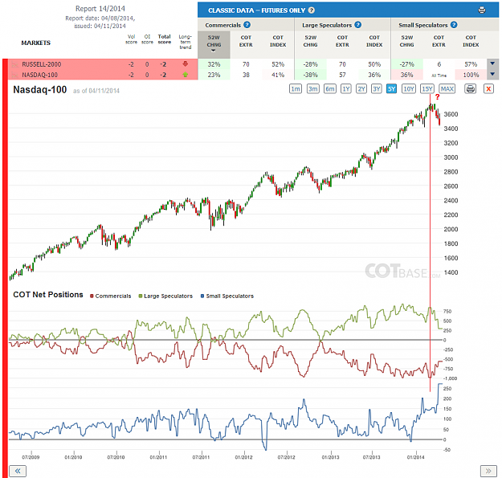Go to previous chart with double-left arrow

[18, 471]
